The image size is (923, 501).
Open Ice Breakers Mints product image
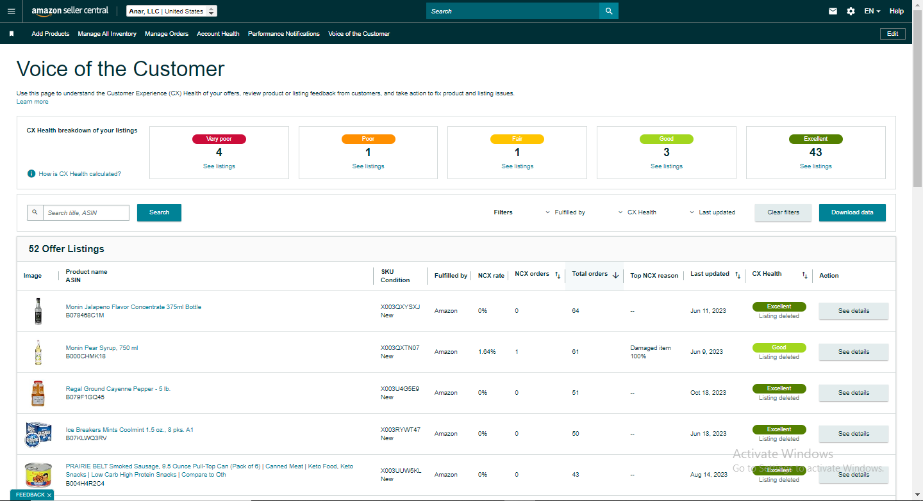[38, 434]
